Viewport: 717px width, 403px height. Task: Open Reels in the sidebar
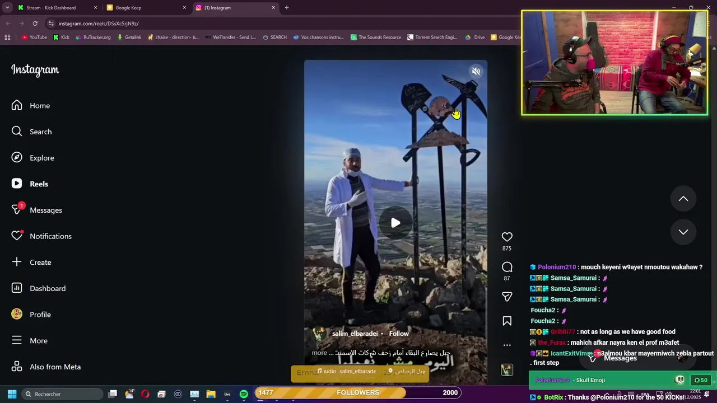pos(30,184)
